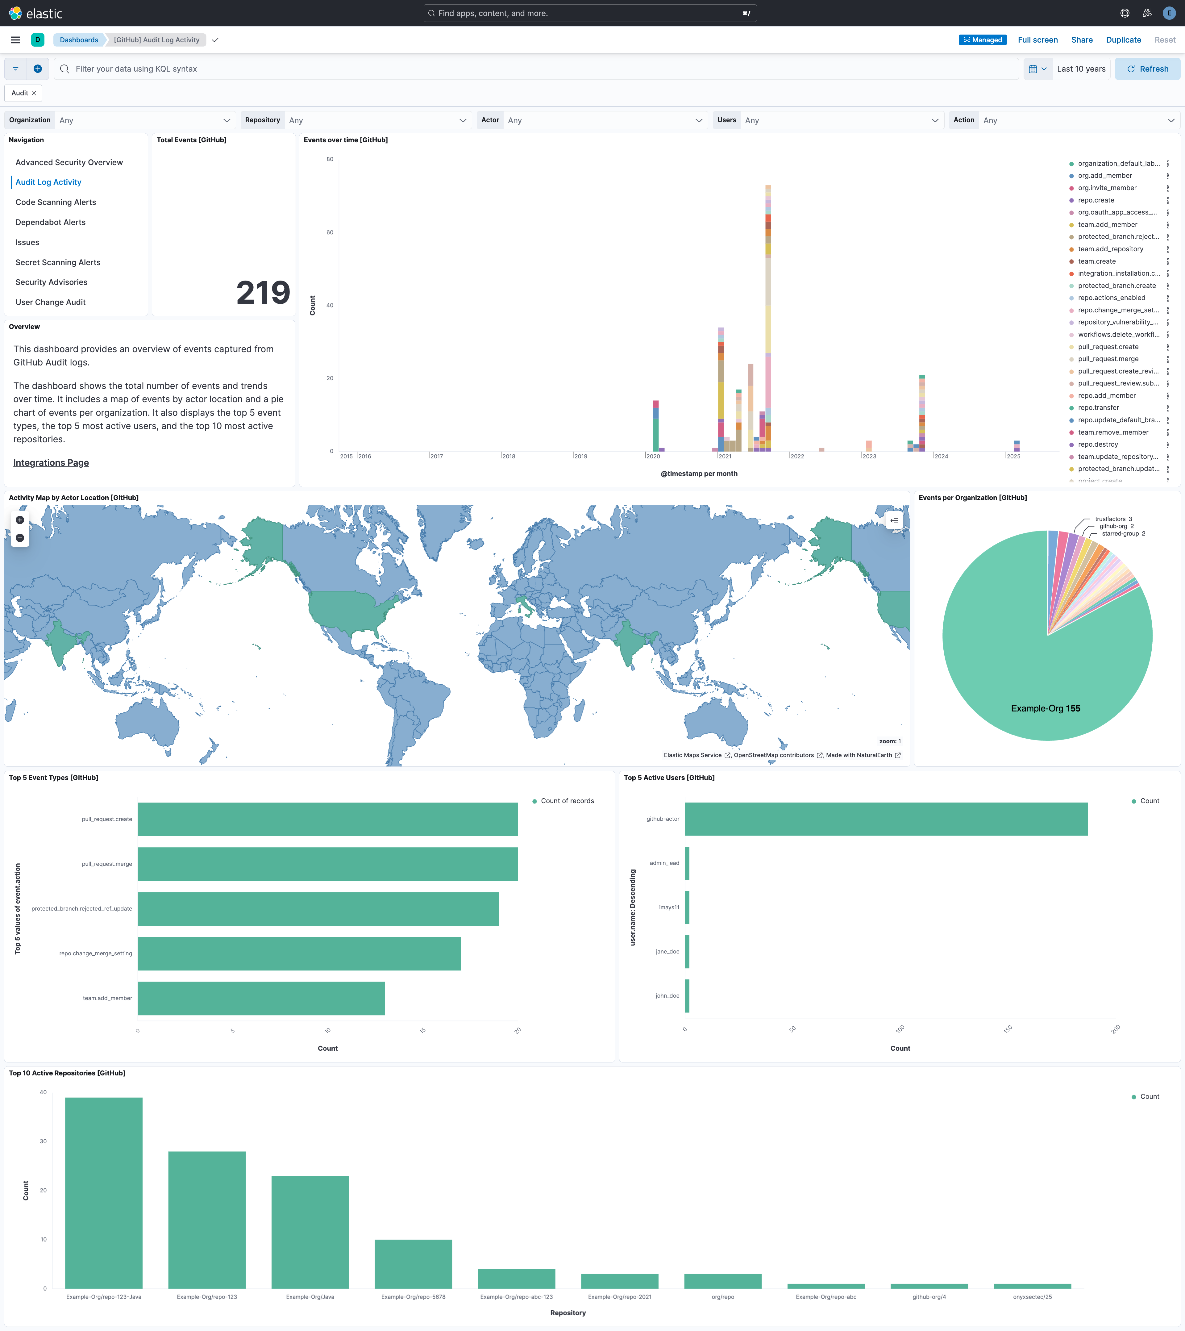Open the date picker calendar dropdown
The image size is (1185, 1331).
coord(1037,69)
